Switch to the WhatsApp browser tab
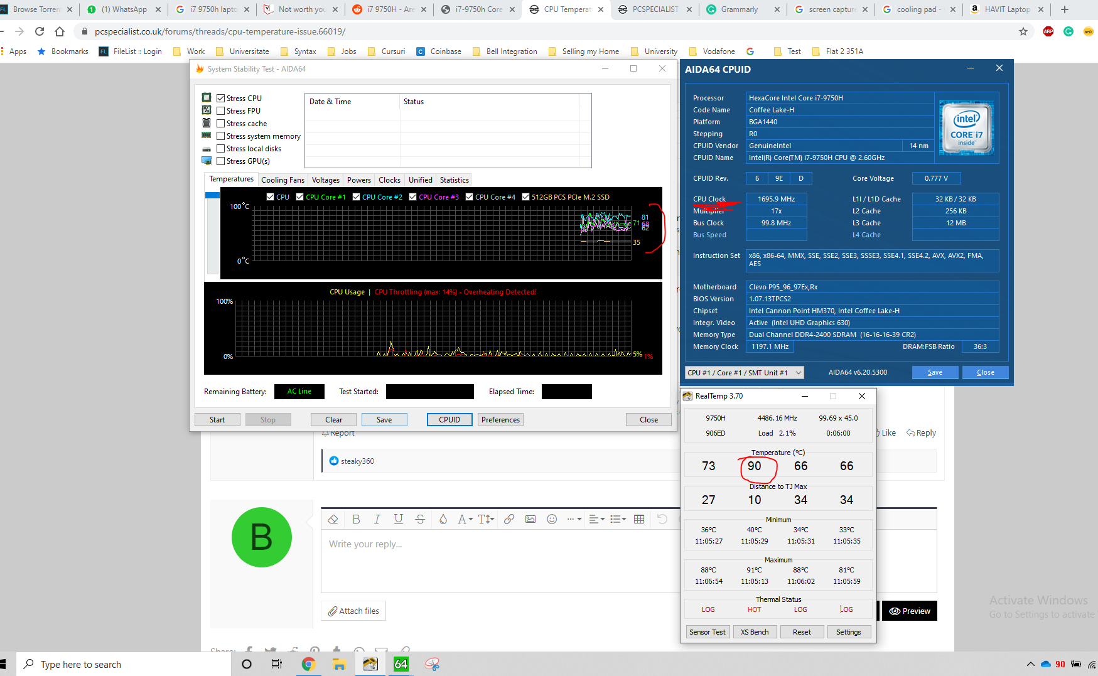 click(124, 9)
